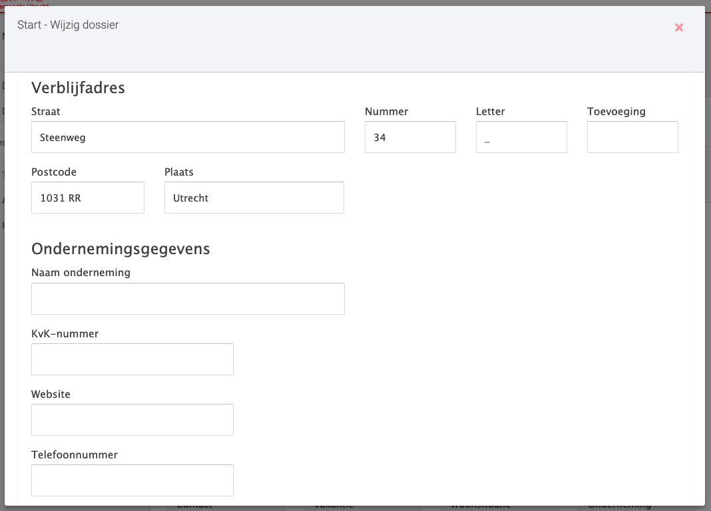This screenshot has height=511, width=711.
Task: Click the Verblijfadres section heading
Action: point(78,87)
